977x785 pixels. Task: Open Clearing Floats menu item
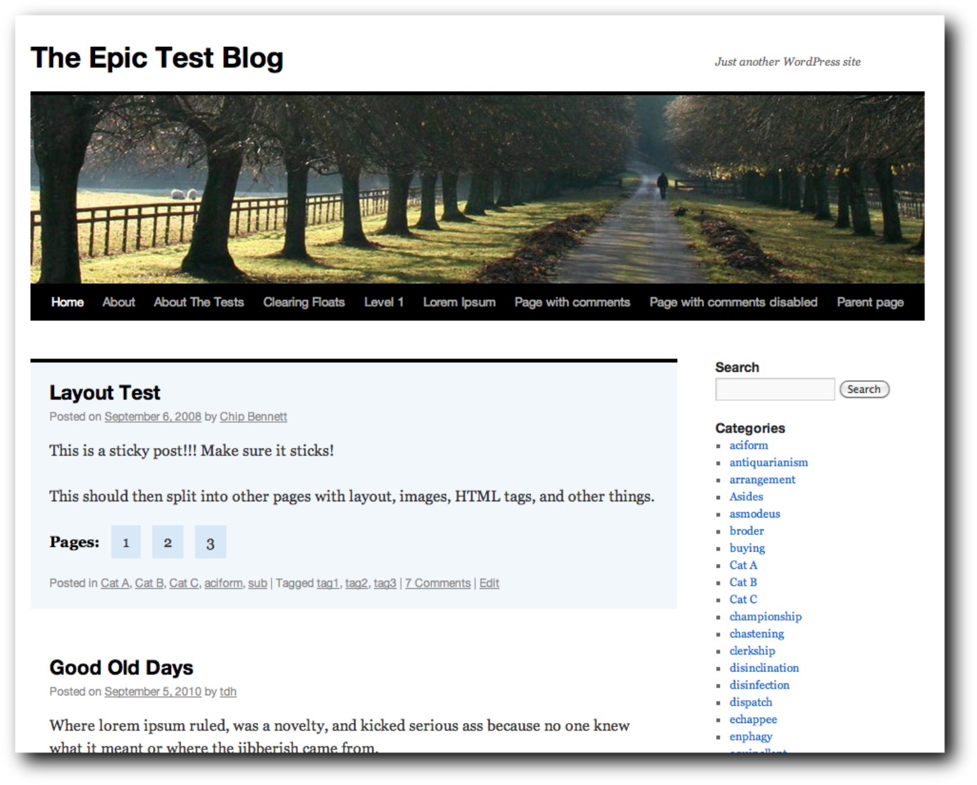point(304,302)
